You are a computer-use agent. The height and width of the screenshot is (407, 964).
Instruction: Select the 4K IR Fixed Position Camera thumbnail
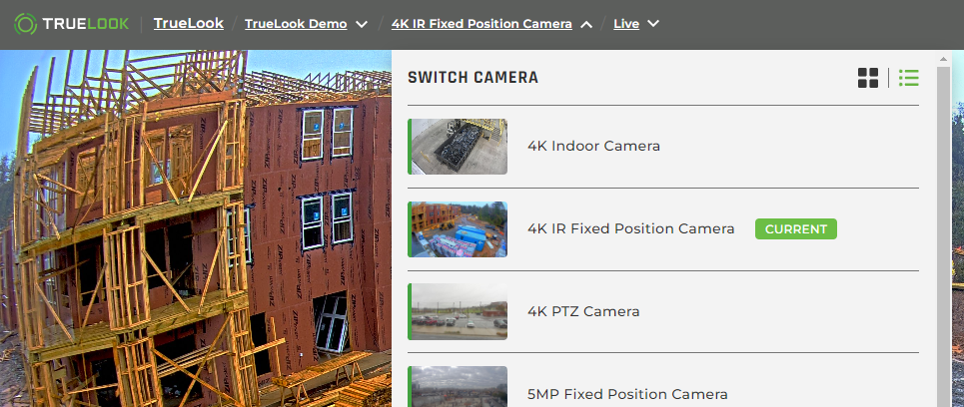[x=458, y=229]
